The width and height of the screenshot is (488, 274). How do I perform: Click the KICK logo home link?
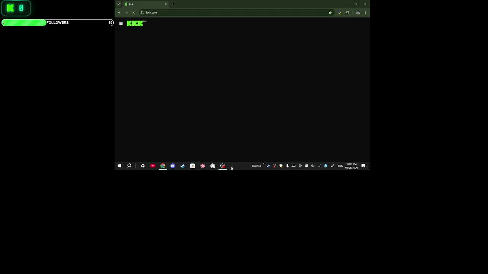tap(136, 24)
